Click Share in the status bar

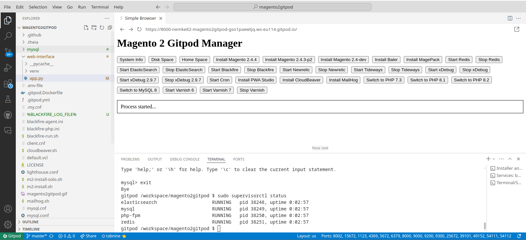tap(88, 236)
